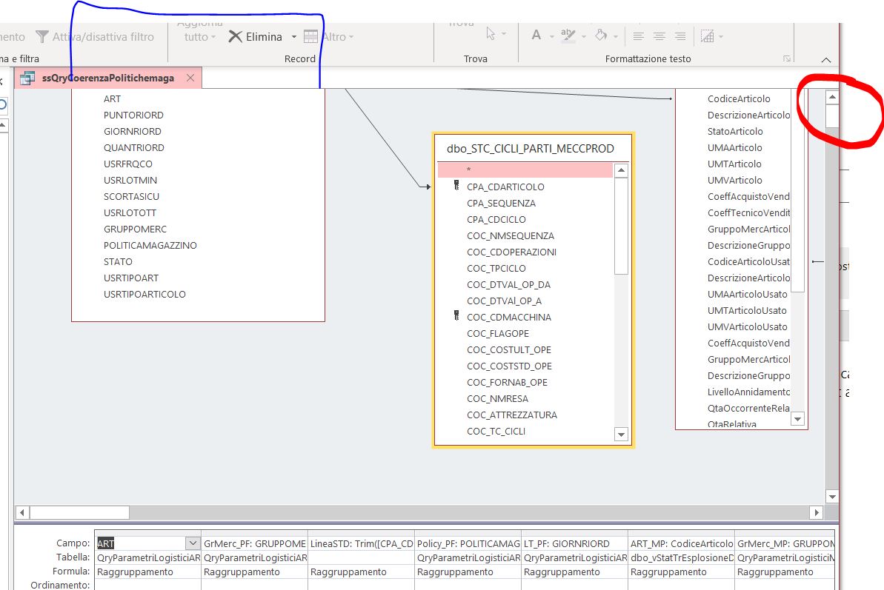Select the POLITICAMAGAZZINO field
The height and width of the screenshot is (590, 884).
pyautogui.click(x=150, y=246)
